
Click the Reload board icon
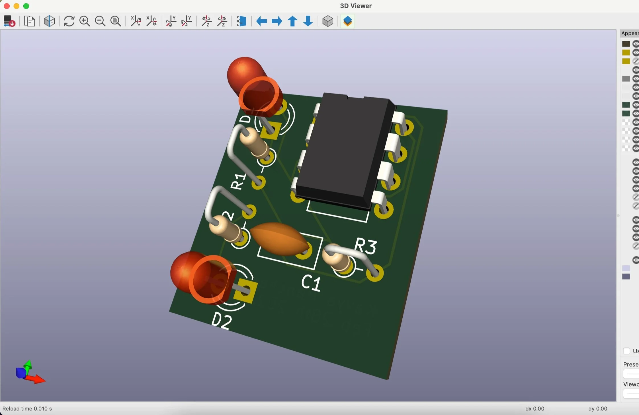[9, 21]
